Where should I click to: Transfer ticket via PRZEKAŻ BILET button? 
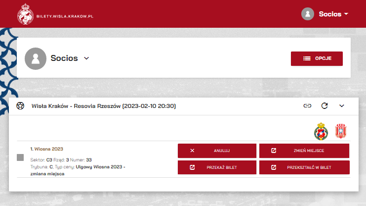[x=217, y=167]
